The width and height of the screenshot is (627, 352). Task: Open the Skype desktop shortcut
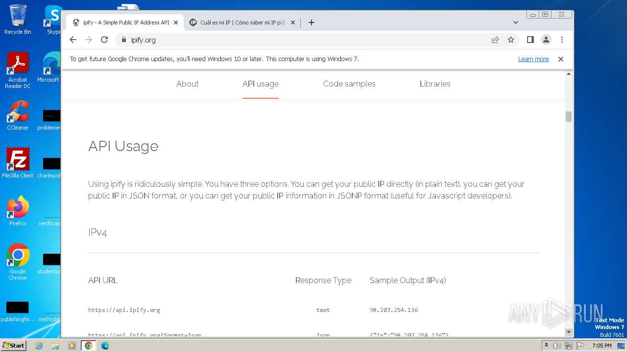tap(53, 20)
